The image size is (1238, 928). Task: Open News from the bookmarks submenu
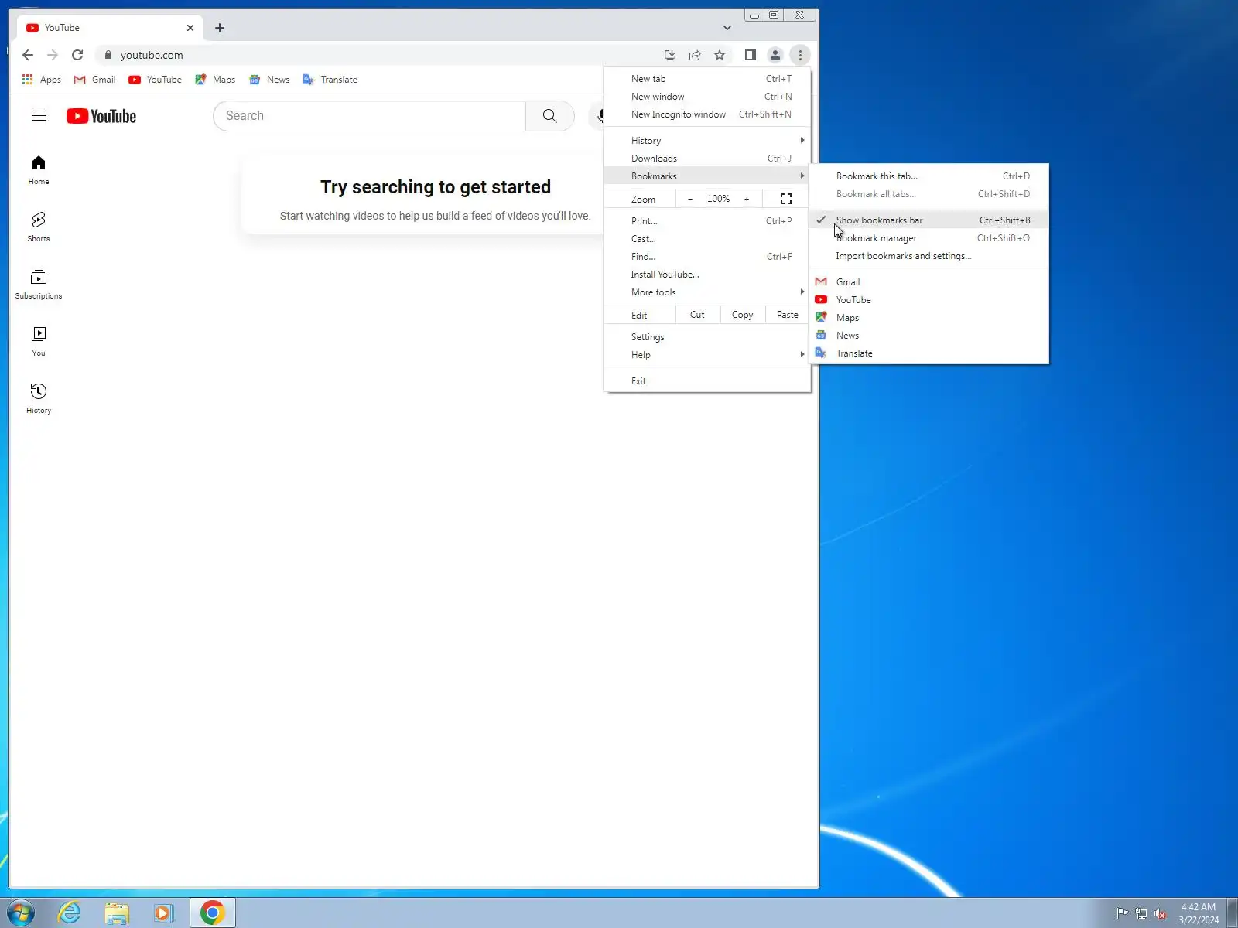click(929, 336)
